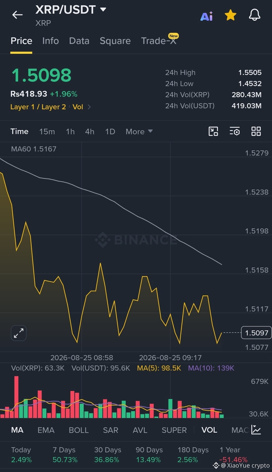Enable the MACD sub-indicator
This screenshot has width=272, height=472.
click(240, 430)
